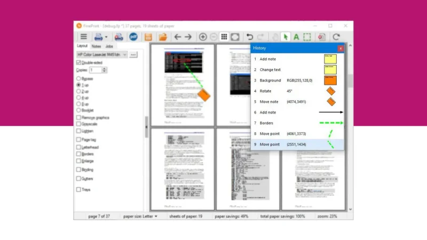Select the 2 up radio button
Image resolution: width=427 pixels, height=240 pixels.
tap(79, 91)
